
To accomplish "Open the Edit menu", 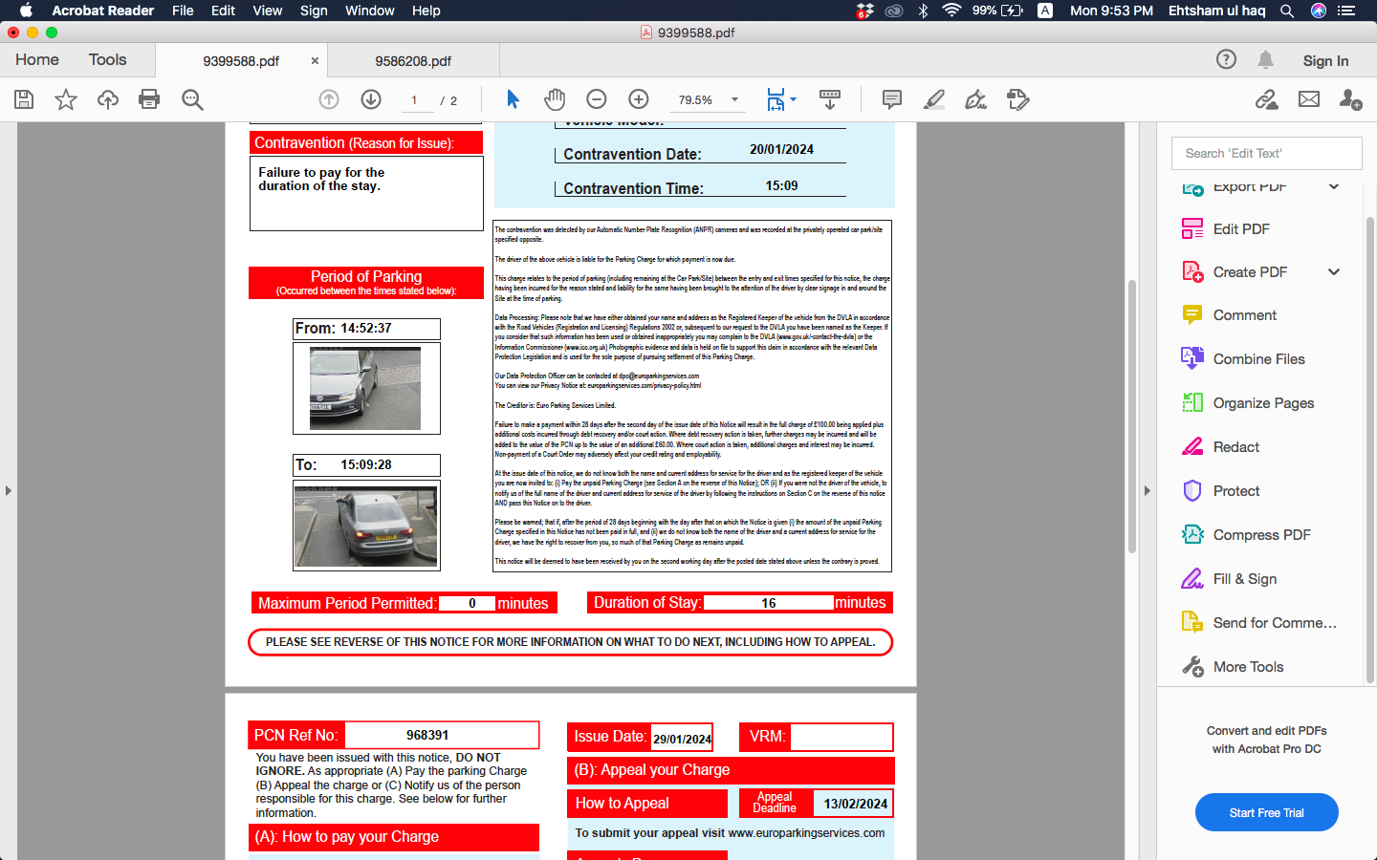I will tap(224, 11).
